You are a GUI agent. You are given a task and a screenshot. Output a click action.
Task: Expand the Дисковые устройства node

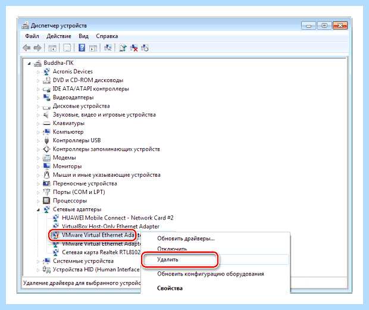point(38,107)
